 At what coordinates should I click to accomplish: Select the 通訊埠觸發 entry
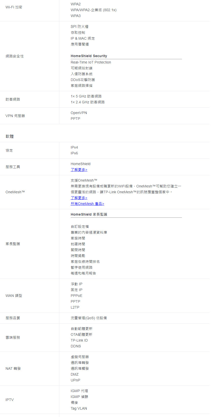click(80, 368)
